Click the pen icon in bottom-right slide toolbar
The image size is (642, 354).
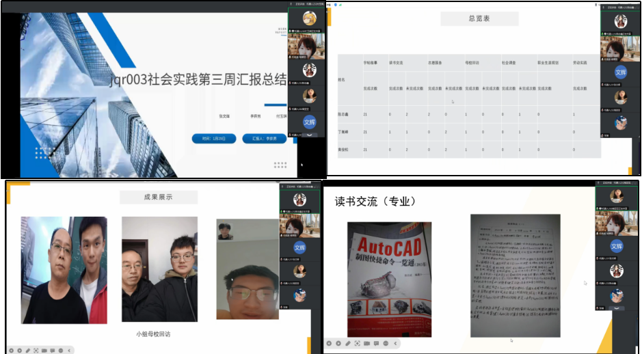coord(347,343)
